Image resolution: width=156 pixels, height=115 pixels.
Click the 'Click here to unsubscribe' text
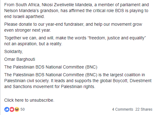[x=29, y=100]
